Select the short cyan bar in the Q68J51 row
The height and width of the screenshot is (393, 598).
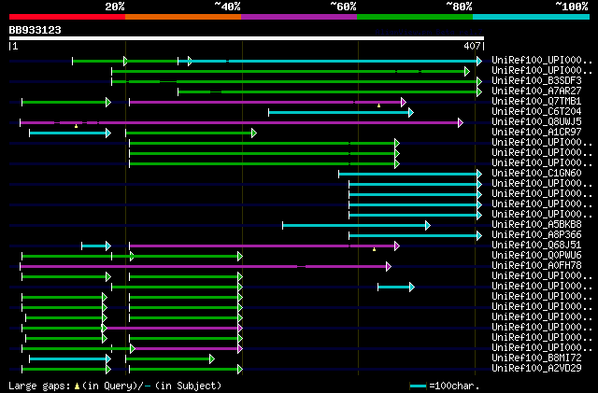[96, 246]
